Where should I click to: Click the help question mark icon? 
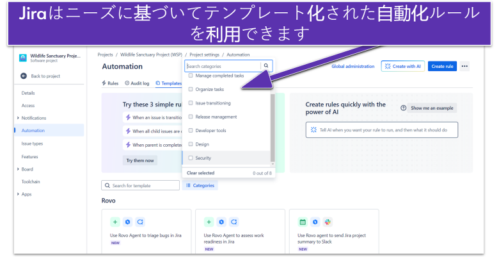(x=403, y=108)
